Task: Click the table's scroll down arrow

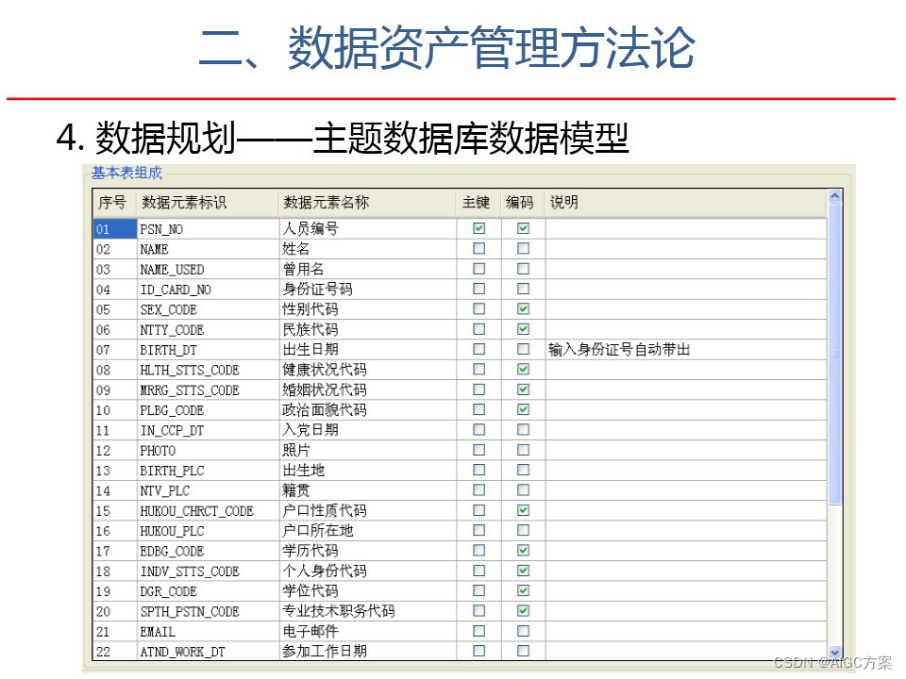Action: tap(834, 653)
